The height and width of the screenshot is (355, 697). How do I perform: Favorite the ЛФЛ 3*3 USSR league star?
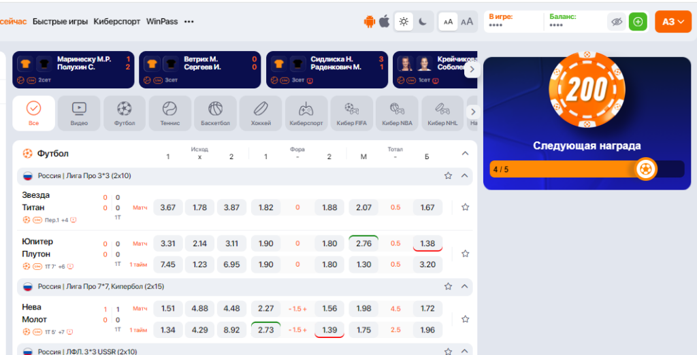(x=448, y=352)
